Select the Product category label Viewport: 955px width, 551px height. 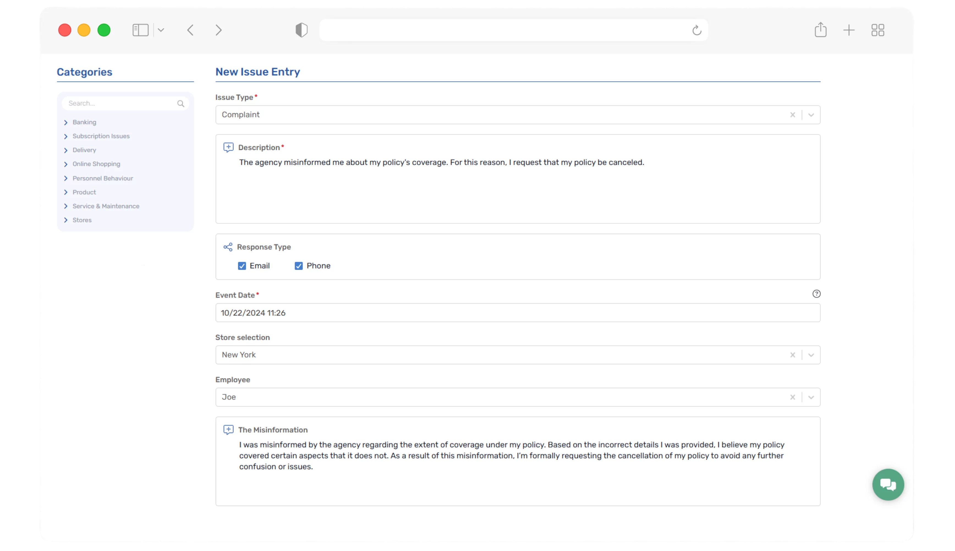pyautogui.click(x=84, y=192)
